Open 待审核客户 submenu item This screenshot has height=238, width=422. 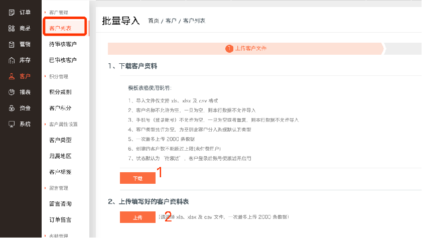click(x=63, y=44)
